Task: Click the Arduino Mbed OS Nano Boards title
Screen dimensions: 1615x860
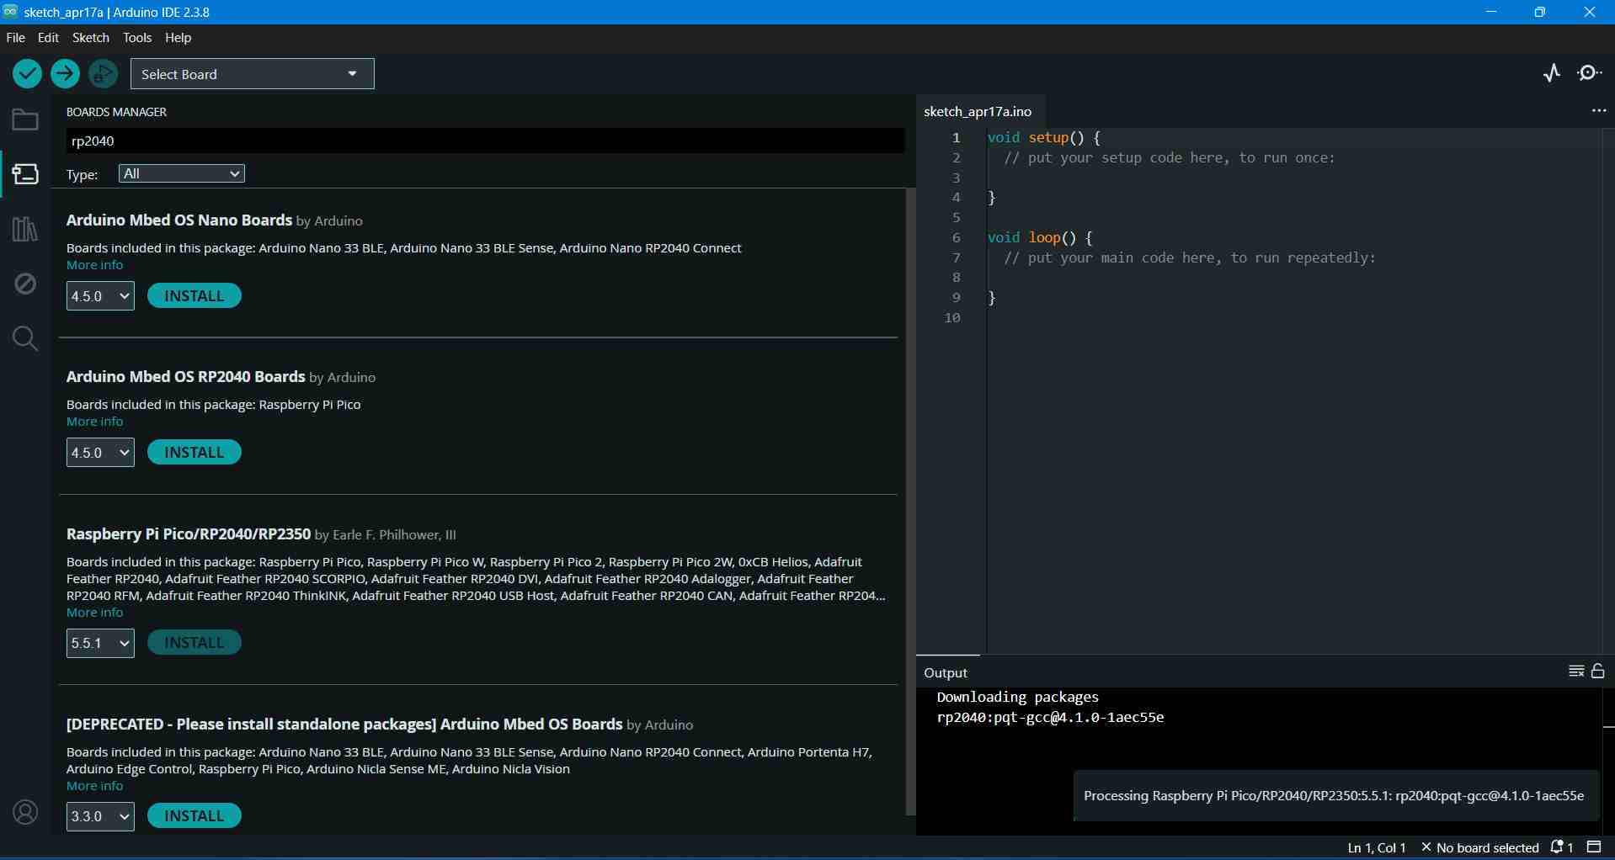Action: click(179, 220)
